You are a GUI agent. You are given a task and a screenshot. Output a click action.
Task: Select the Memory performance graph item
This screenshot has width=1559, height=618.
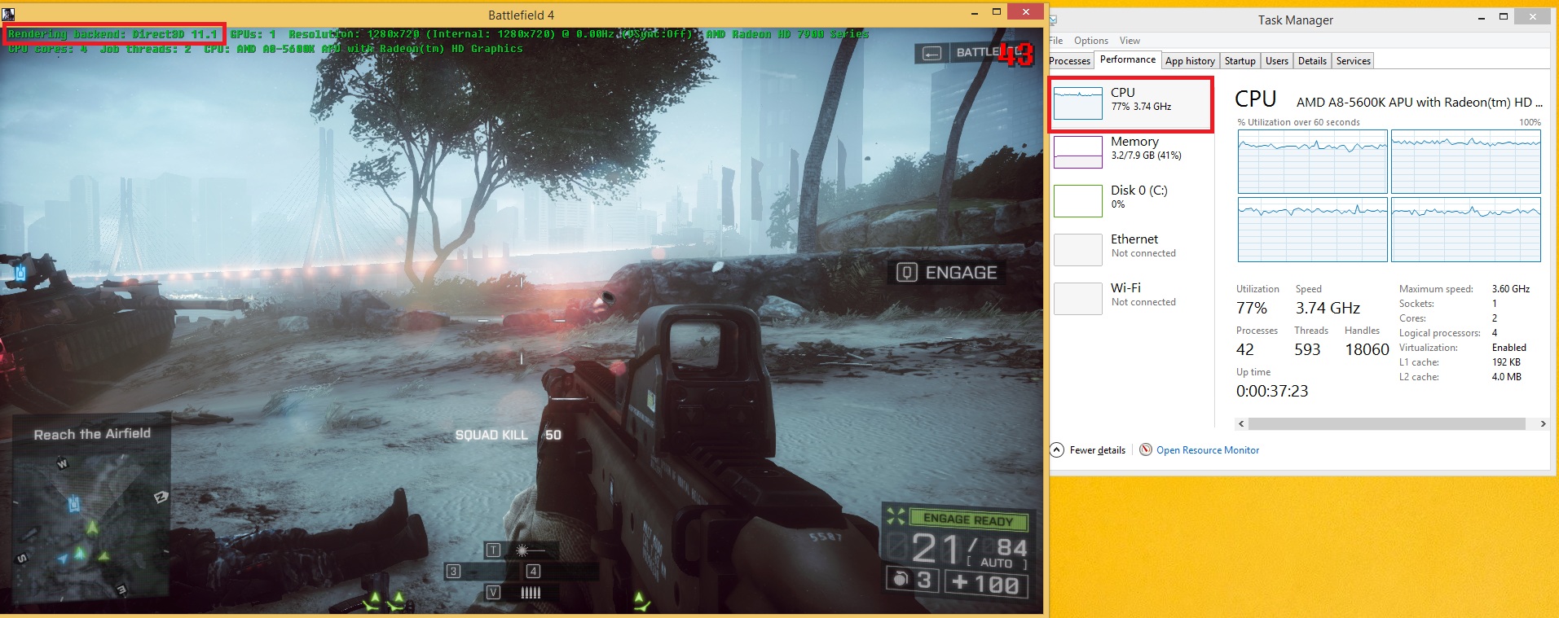[x=1130, y=151]
